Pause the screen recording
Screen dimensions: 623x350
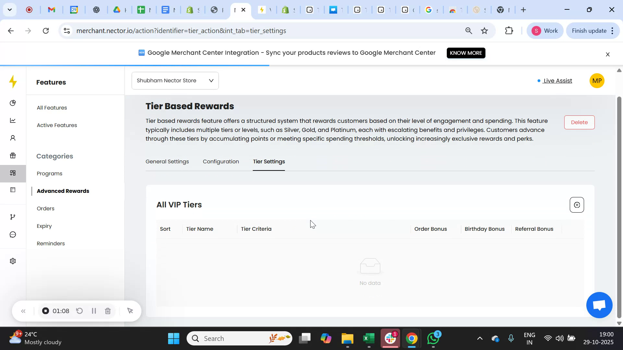pyautogui.click(x=94, y=311)
